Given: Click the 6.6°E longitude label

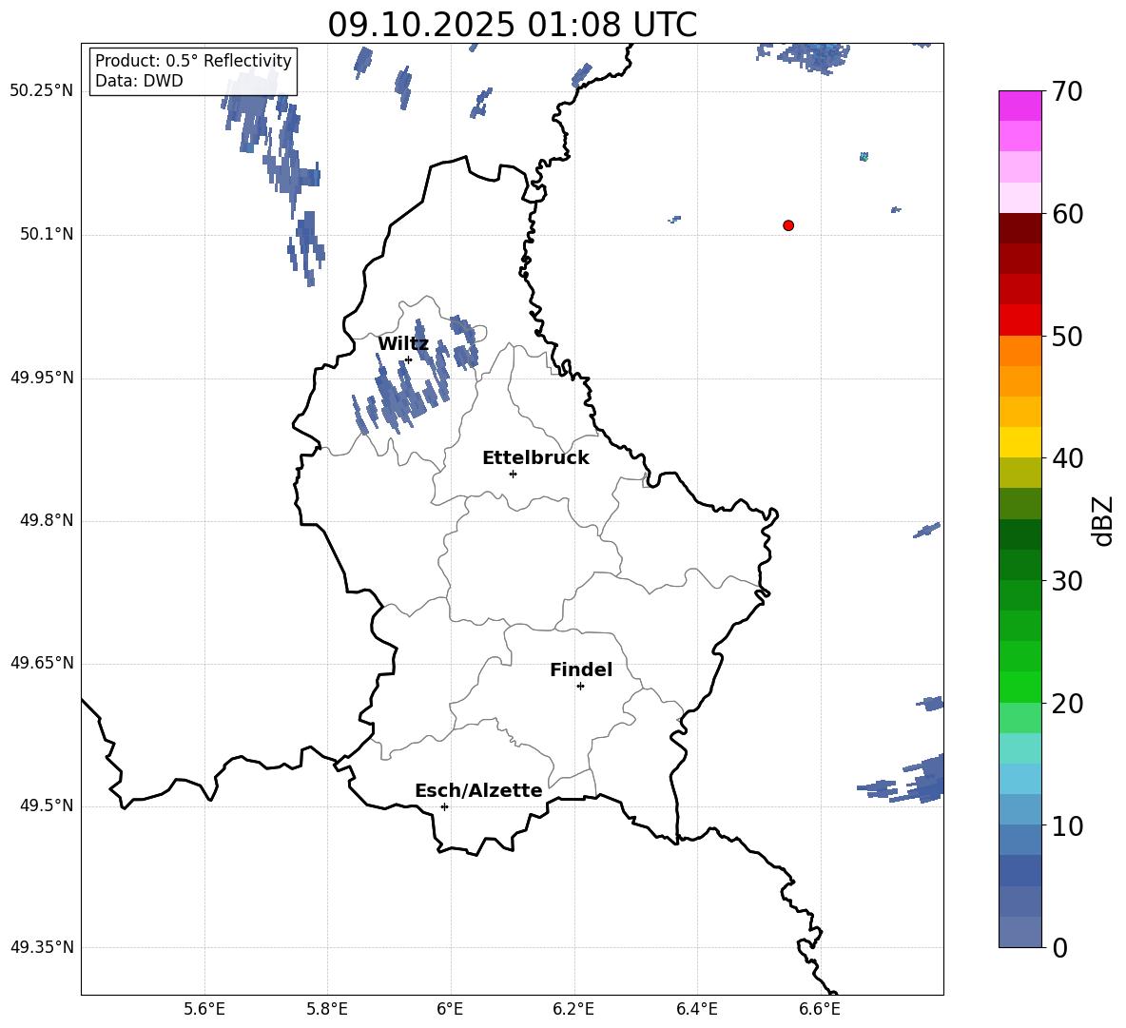Looking at the screenshot, I should click(820, 1009).
